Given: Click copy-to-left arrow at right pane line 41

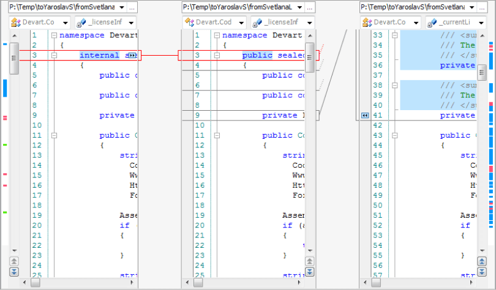Looking at the screenshot, I should 365,115.
